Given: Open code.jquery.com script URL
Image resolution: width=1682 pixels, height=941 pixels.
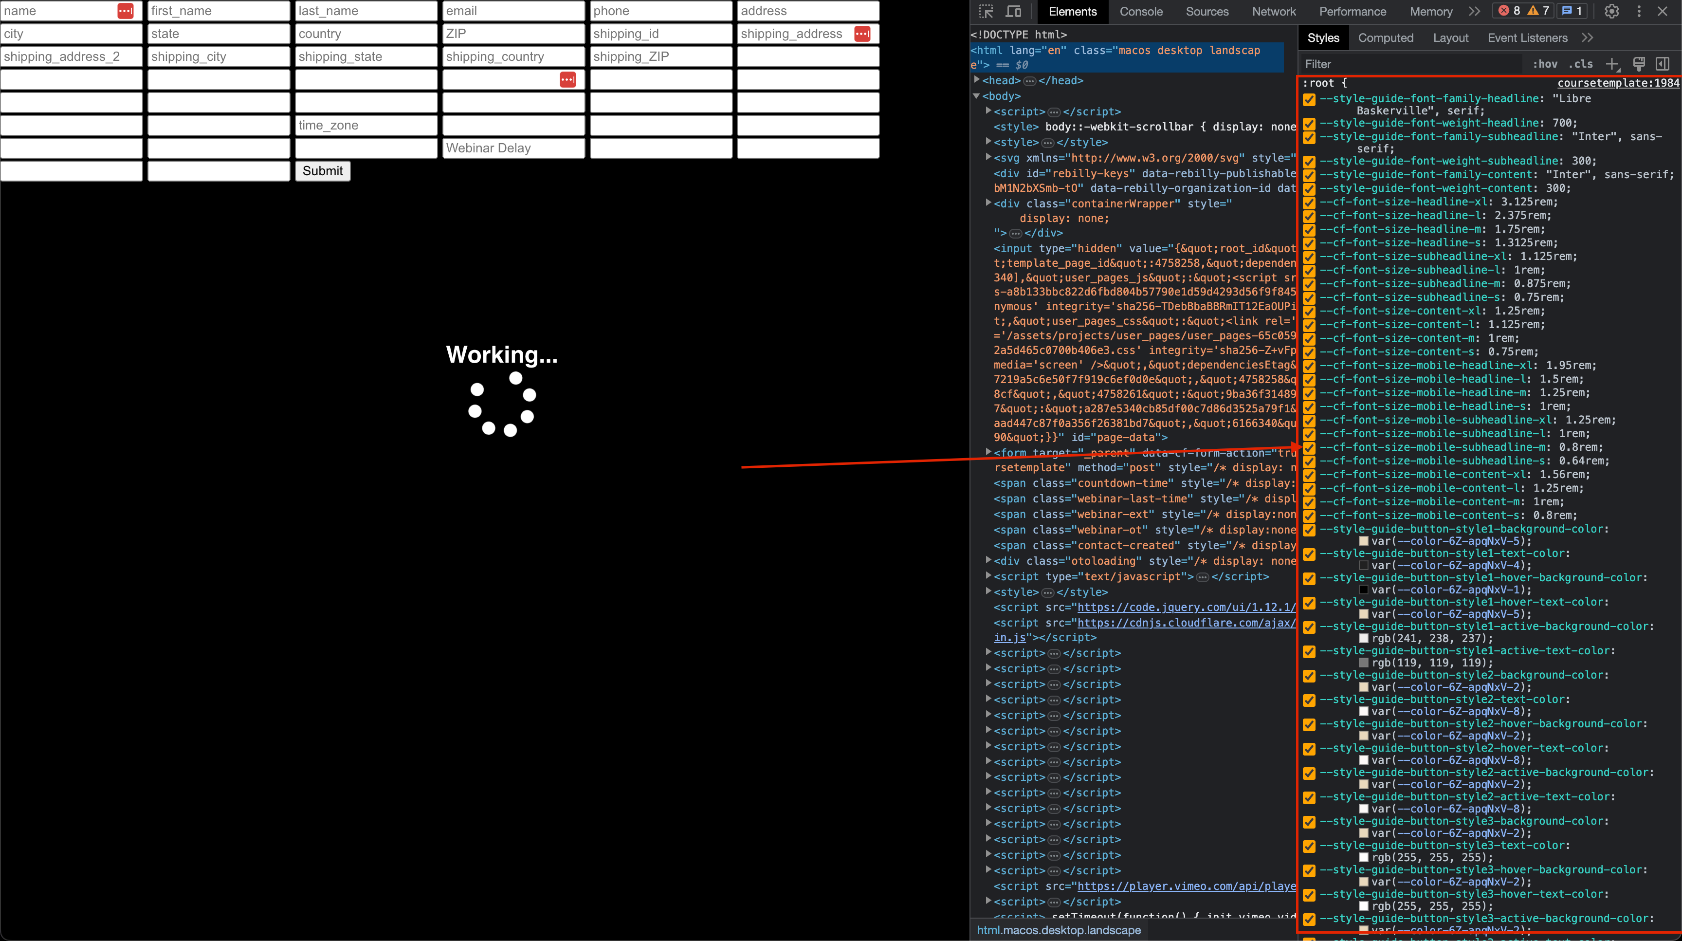Looking at the screenshot, I should (1187, 608).
